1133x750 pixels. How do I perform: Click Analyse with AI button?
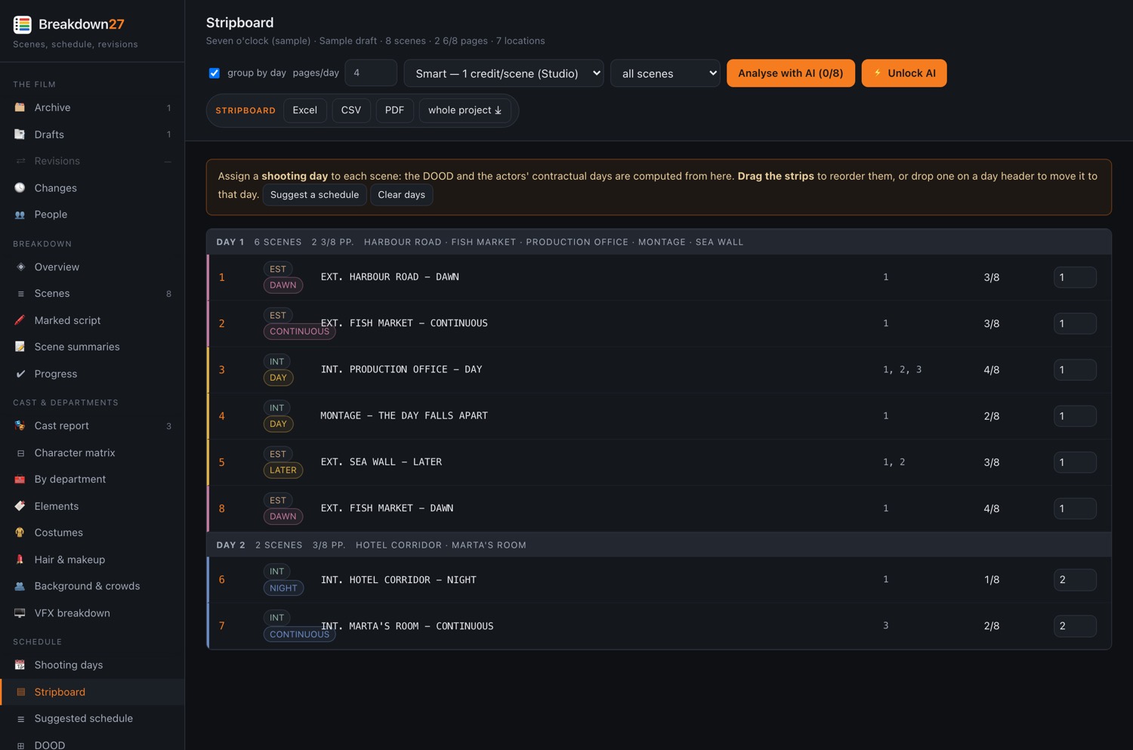(791, 73)
